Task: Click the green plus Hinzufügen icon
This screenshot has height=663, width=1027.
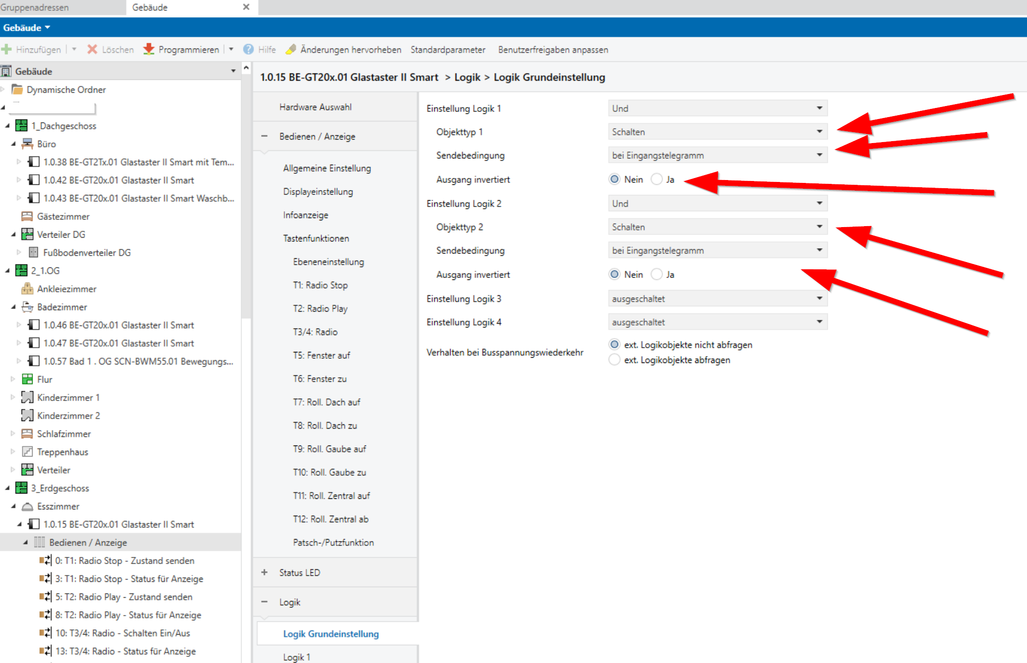Action: pyautogui.click(x=7, y=49)
